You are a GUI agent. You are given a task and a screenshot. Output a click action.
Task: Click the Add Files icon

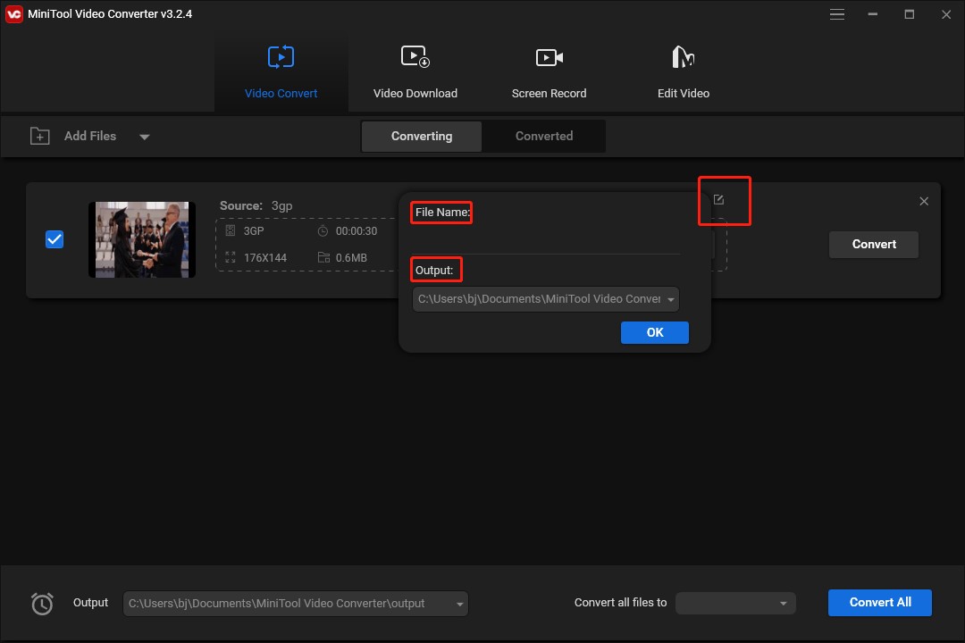pos(40,136)
